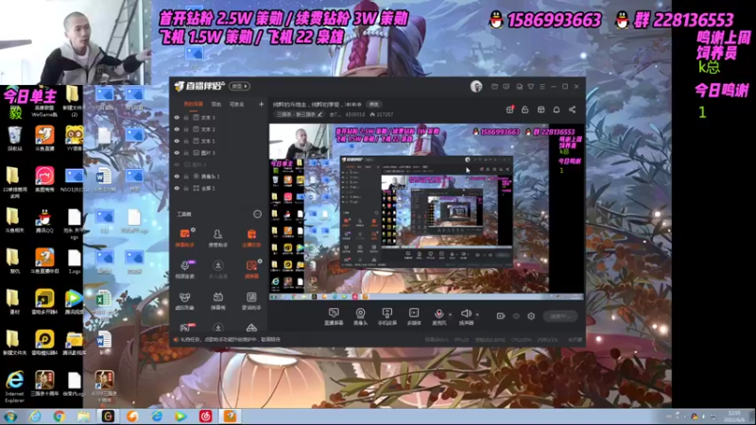Open the hamburger menu in title bar
Viewport: 756px width, 425px height.
[542, 86]
